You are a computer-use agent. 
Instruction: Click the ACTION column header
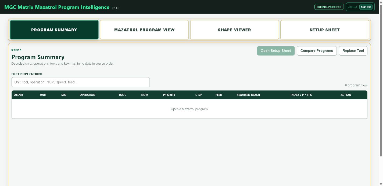[x=346, y=95]
